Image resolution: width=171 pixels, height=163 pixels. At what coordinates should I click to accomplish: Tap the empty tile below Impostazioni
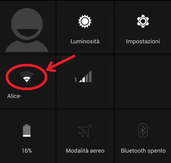tap(143, 81)
